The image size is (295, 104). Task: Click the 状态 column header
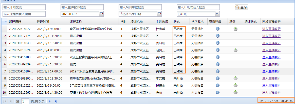[176, 22]
